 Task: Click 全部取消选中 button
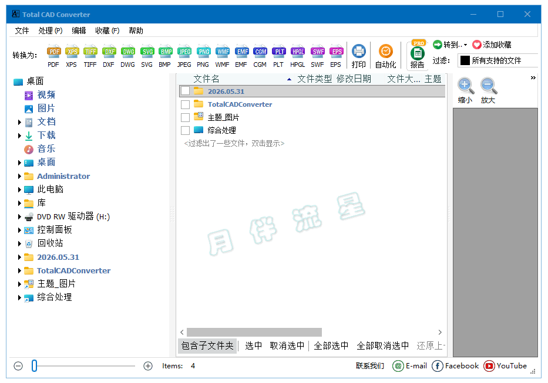coord(383,345)
